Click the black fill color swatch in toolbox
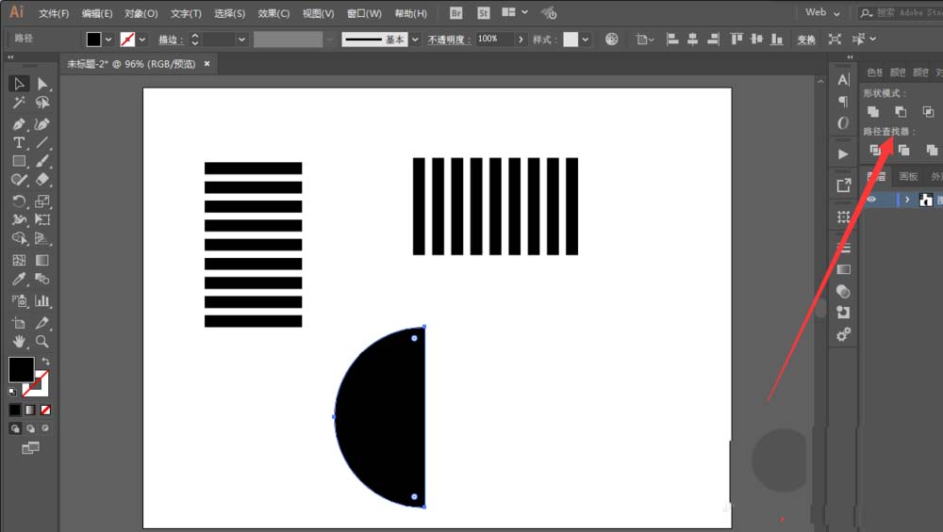The height and width of the screenshot is (532, 943). coord(21,369)
